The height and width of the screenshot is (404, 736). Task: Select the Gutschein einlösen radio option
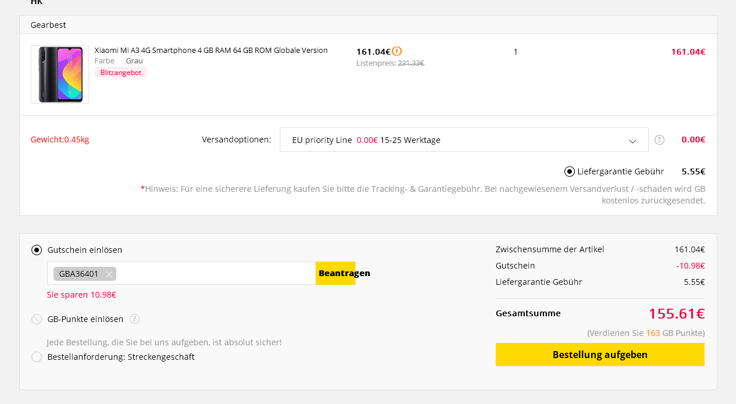click(37, 250)
